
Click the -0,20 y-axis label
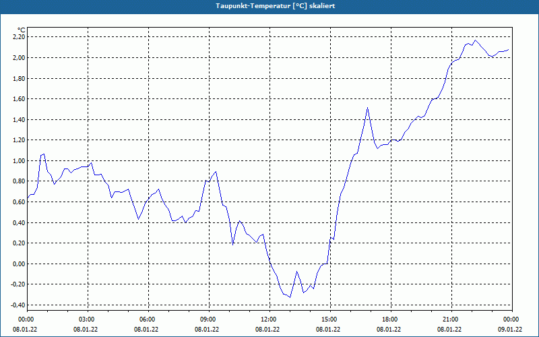coord(19,284)
